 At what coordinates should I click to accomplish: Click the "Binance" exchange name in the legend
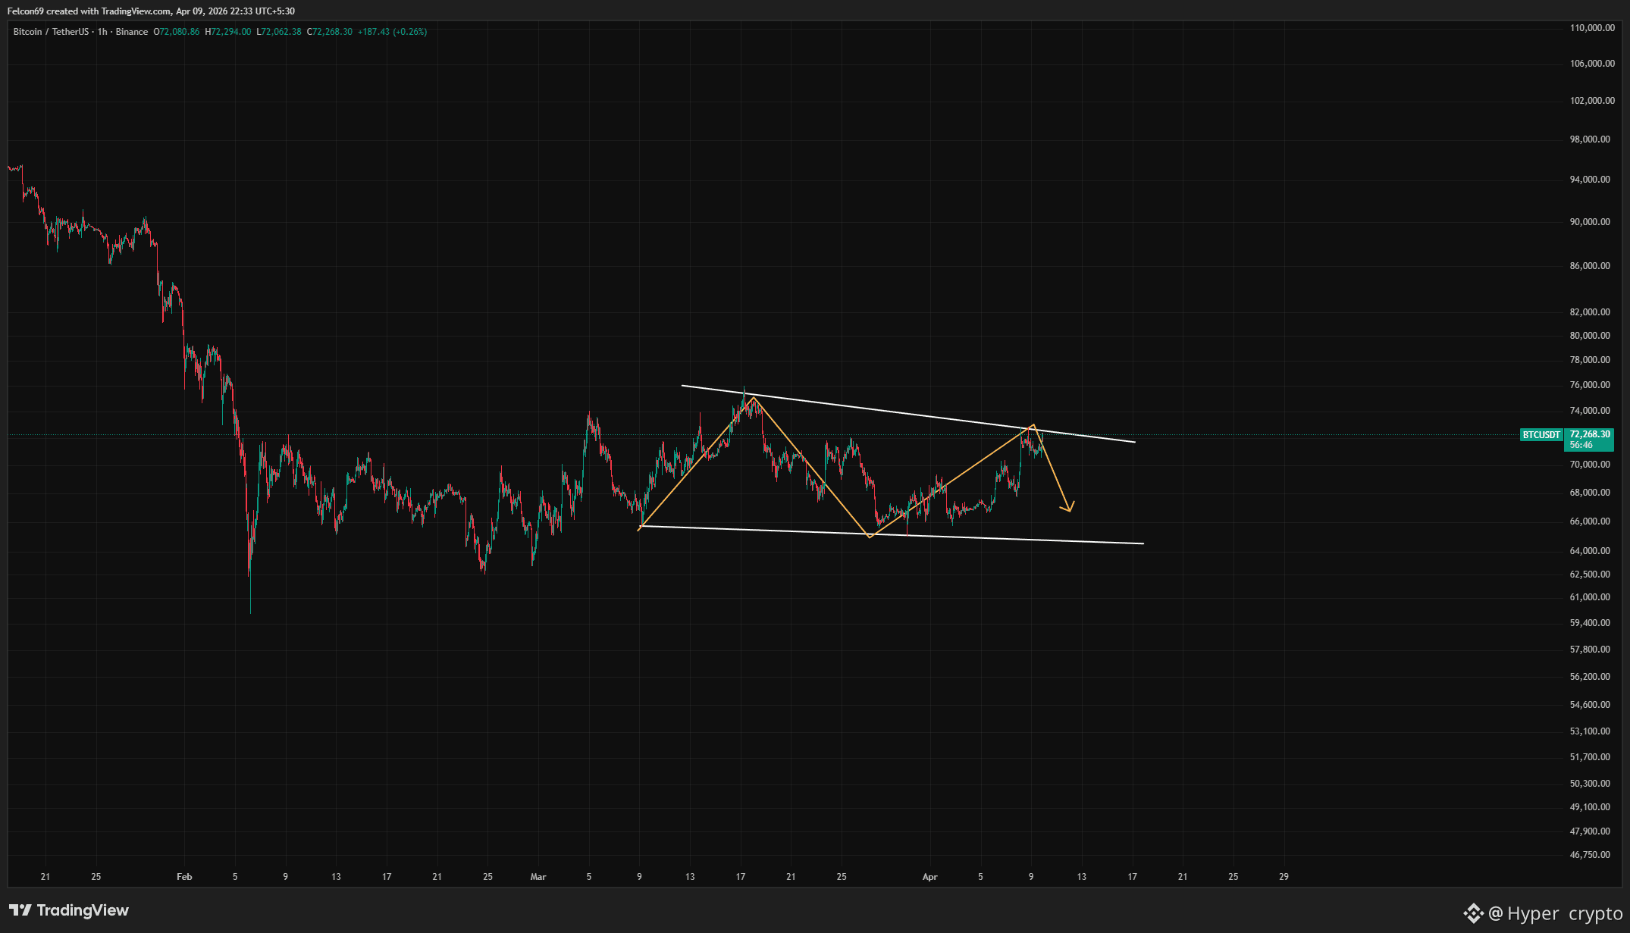[132, 32]
